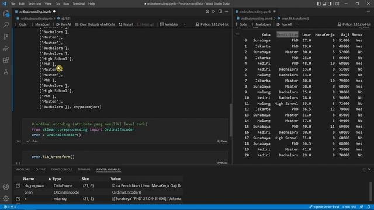Click Python language label of OrdinalEncoder cell
The image size is (374, 210).
(222, 141)
